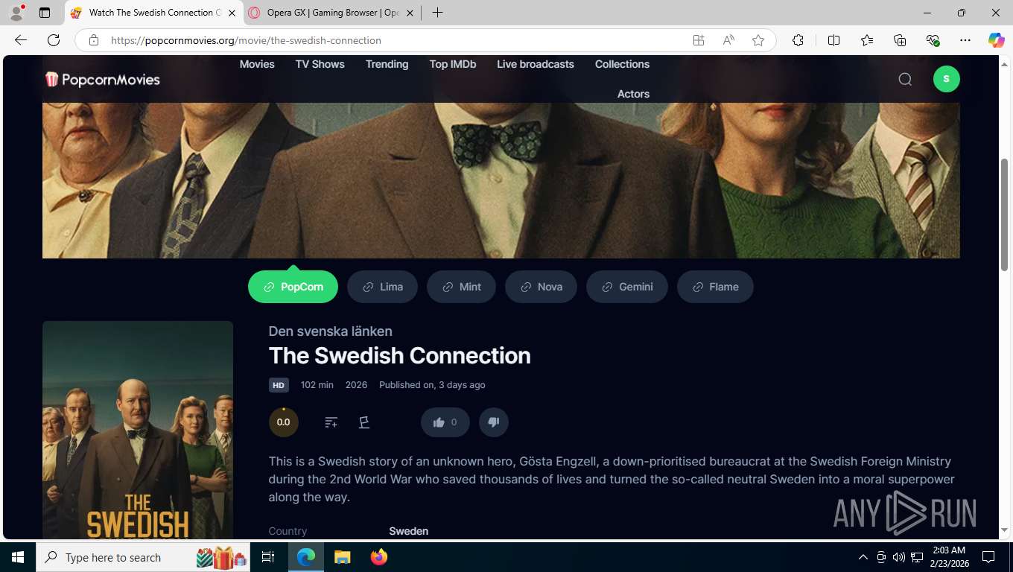Open the notification center
Viewport: 1013px width, 572px height.
(988, 557)
